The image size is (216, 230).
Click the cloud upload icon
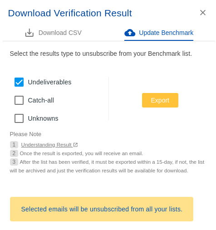click(x=130, y=33)
